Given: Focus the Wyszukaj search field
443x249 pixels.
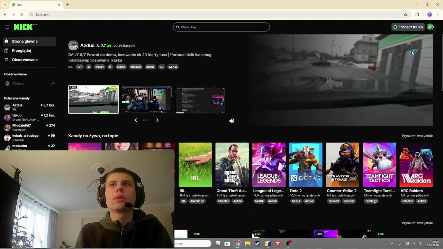Looking at the screenshot, I should point(221,27).
